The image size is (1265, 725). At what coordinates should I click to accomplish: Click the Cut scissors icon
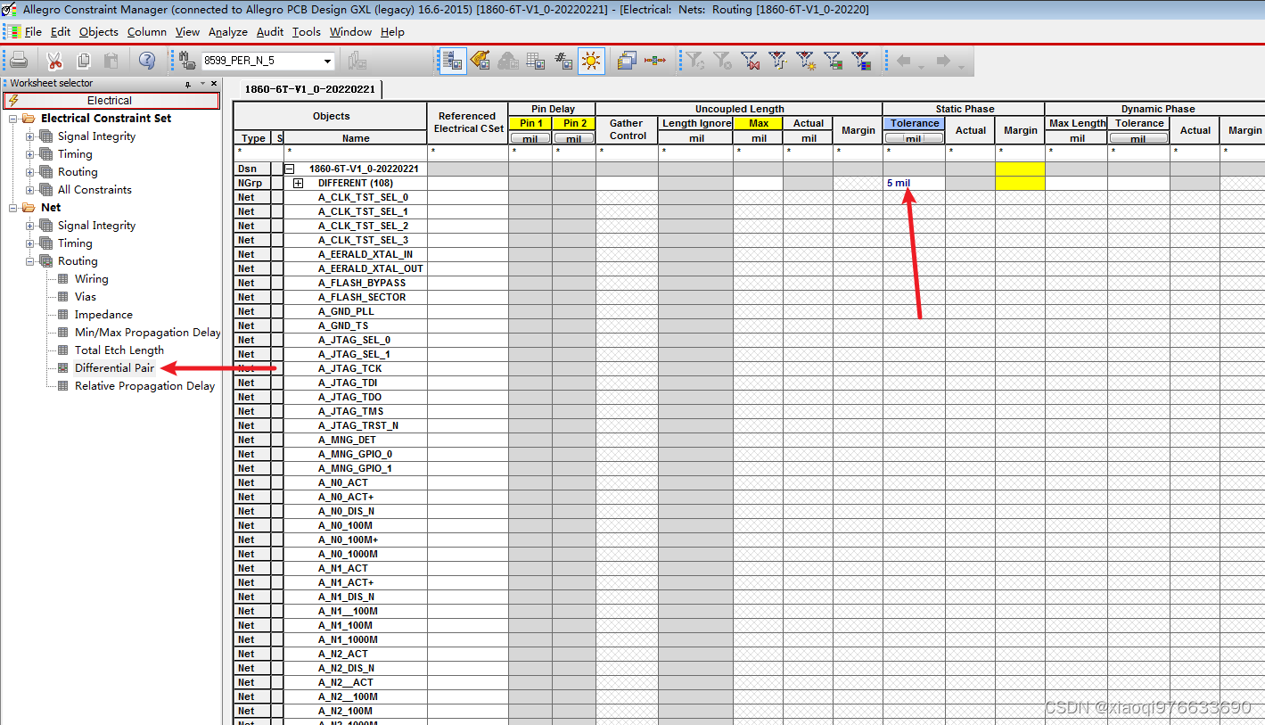click(54, 61)
